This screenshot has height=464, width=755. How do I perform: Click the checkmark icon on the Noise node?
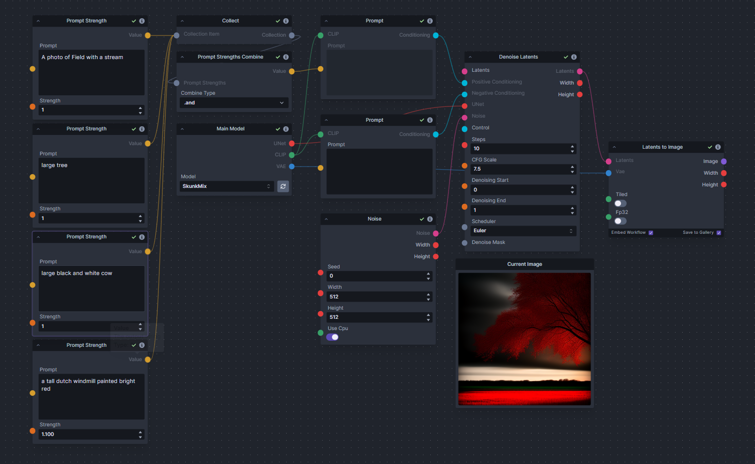tap(422, 219)
